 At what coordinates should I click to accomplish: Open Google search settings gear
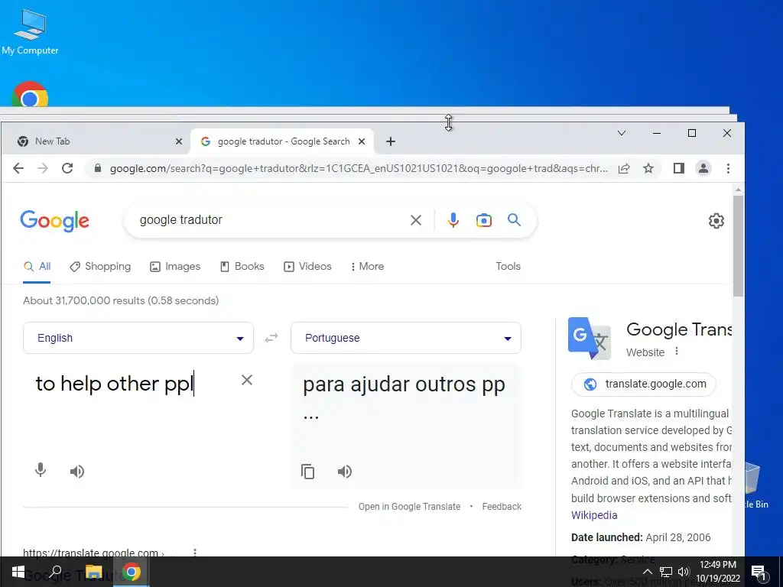point(716,221)
